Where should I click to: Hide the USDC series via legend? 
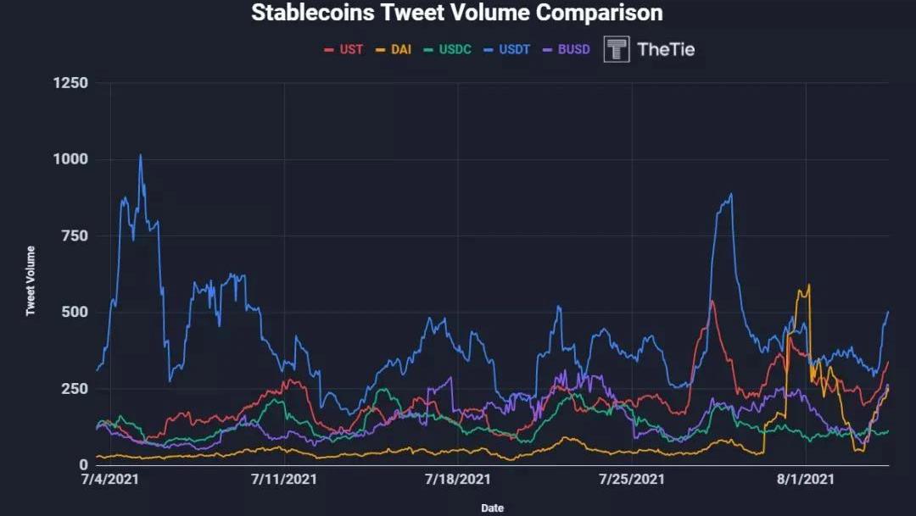[448, 50]
